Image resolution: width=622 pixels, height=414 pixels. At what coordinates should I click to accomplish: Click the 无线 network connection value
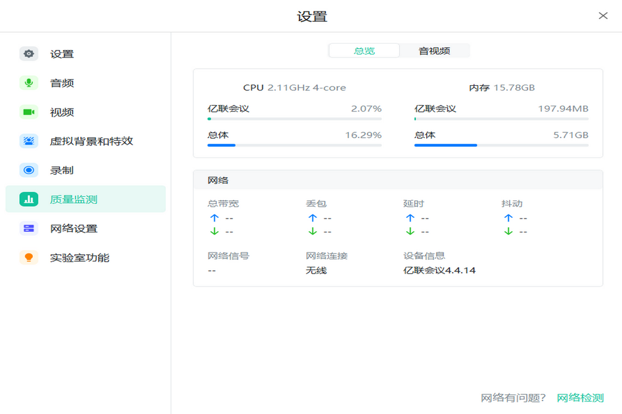point(317,270)
